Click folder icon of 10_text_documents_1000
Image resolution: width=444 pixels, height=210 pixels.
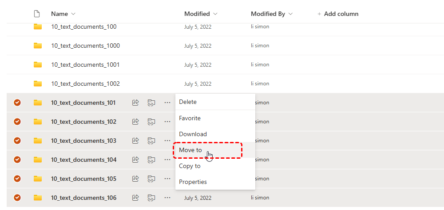point(38,46)
